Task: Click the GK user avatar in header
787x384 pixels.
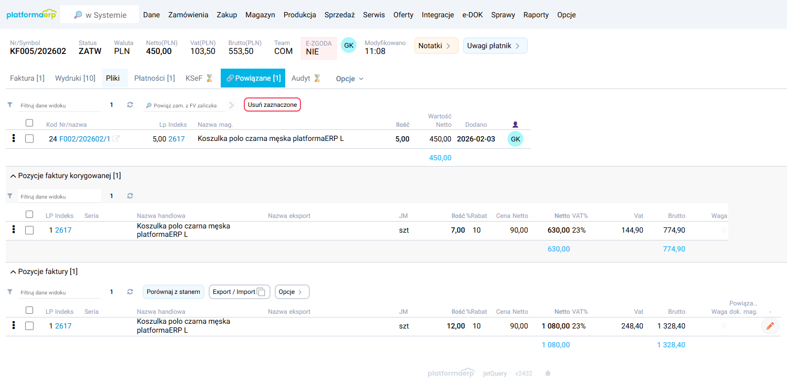Action: (x=349, y=46)
